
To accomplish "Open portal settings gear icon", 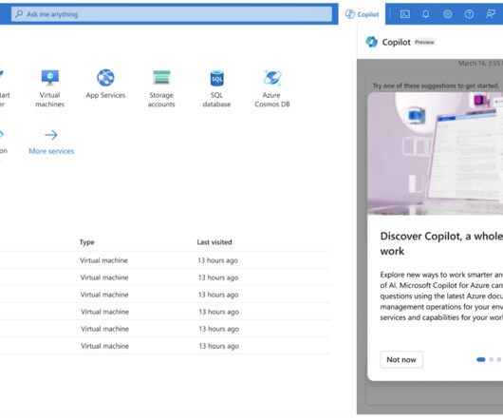I will (448, 14).
